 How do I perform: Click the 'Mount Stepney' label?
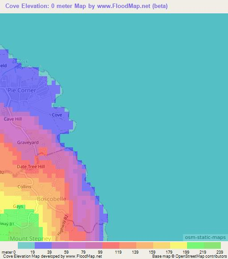tap(30, 239)
